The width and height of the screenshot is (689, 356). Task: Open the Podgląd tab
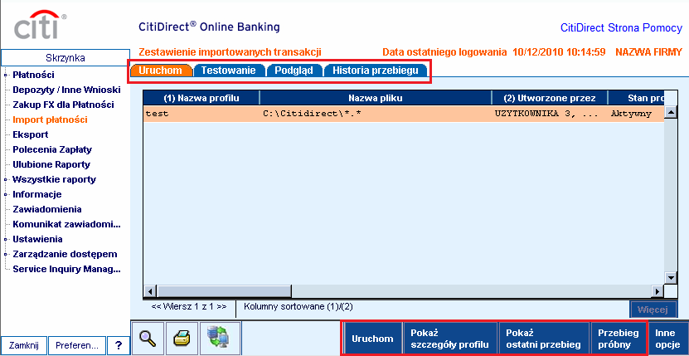pos(294,71)
